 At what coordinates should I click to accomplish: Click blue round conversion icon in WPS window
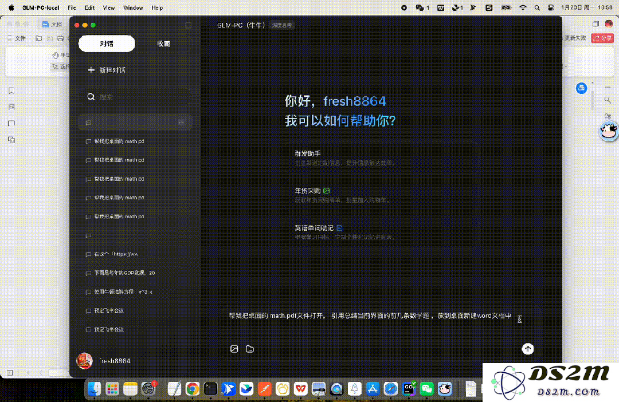point(581,88)
